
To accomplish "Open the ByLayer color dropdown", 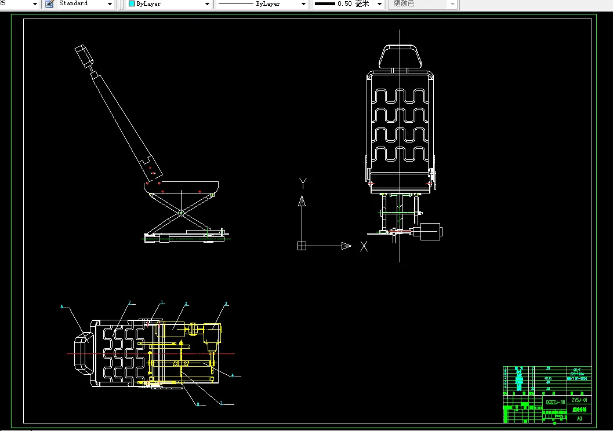I will (x=207, y=4).
